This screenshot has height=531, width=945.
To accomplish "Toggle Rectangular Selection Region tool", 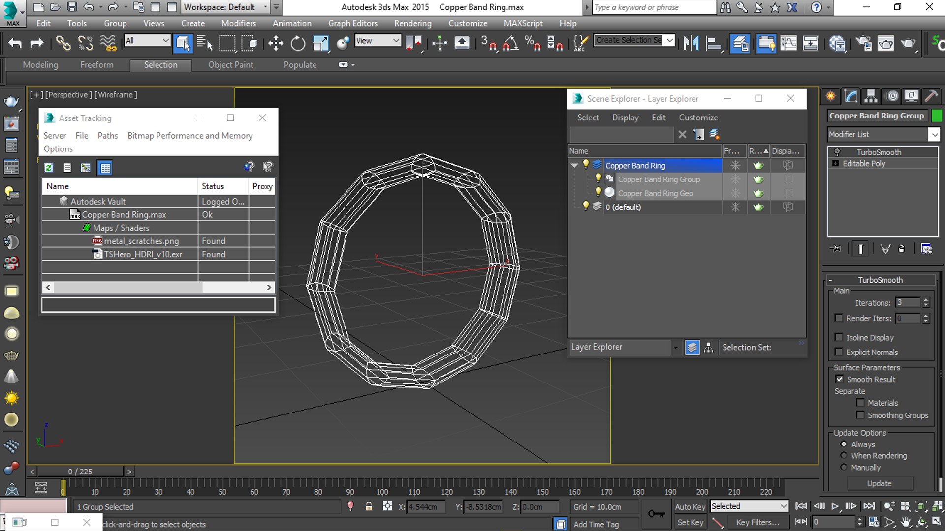I will 227,43.
